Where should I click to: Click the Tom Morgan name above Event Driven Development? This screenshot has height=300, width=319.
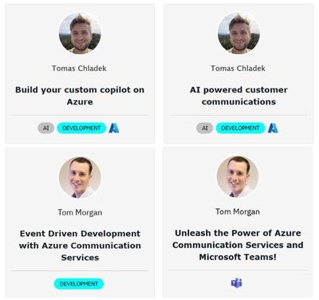coord(80,213)
